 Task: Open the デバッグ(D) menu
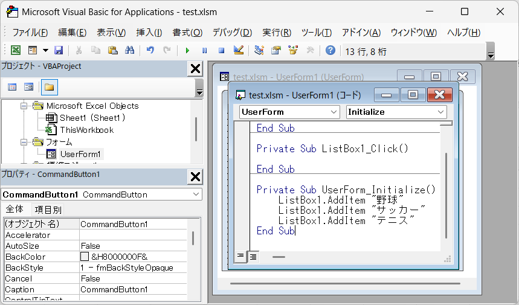[x=232, y=33]
